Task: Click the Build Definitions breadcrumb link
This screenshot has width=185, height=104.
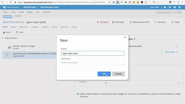Action: tap(13, 22)
